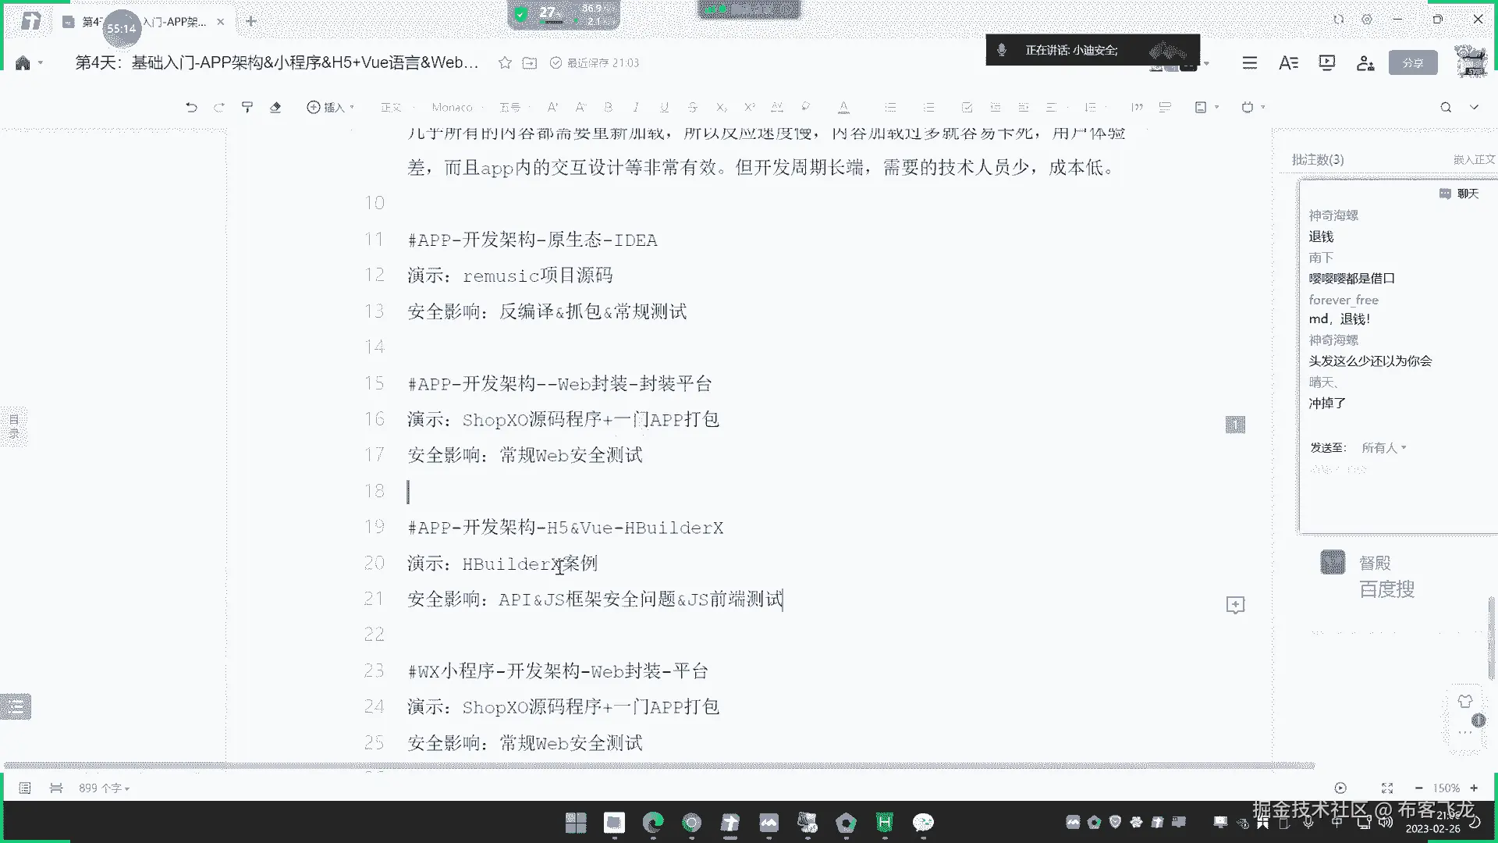Toggle bold formatting
This screenshot has width=1498, height=843.
(608, 108)
